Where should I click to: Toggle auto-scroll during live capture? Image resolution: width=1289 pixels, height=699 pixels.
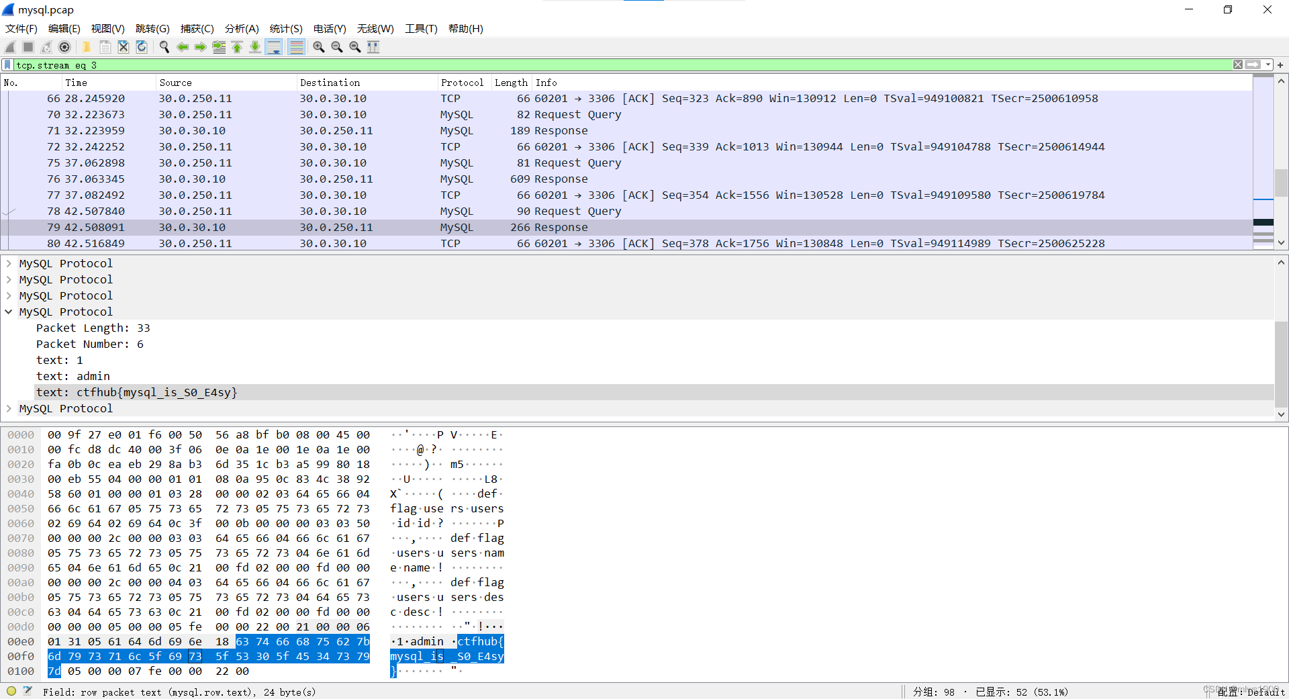pos(274,47)
